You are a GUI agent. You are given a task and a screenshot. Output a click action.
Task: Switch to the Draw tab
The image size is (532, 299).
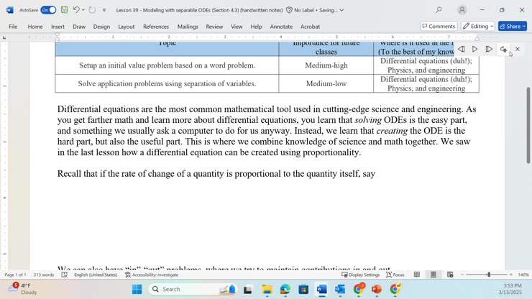click(x=79, y=27)
